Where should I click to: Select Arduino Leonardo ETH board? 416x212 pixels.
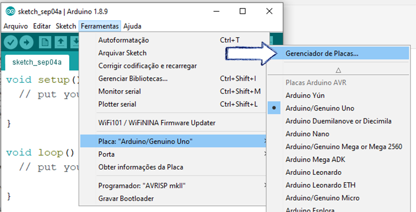(x=338, y=185)
